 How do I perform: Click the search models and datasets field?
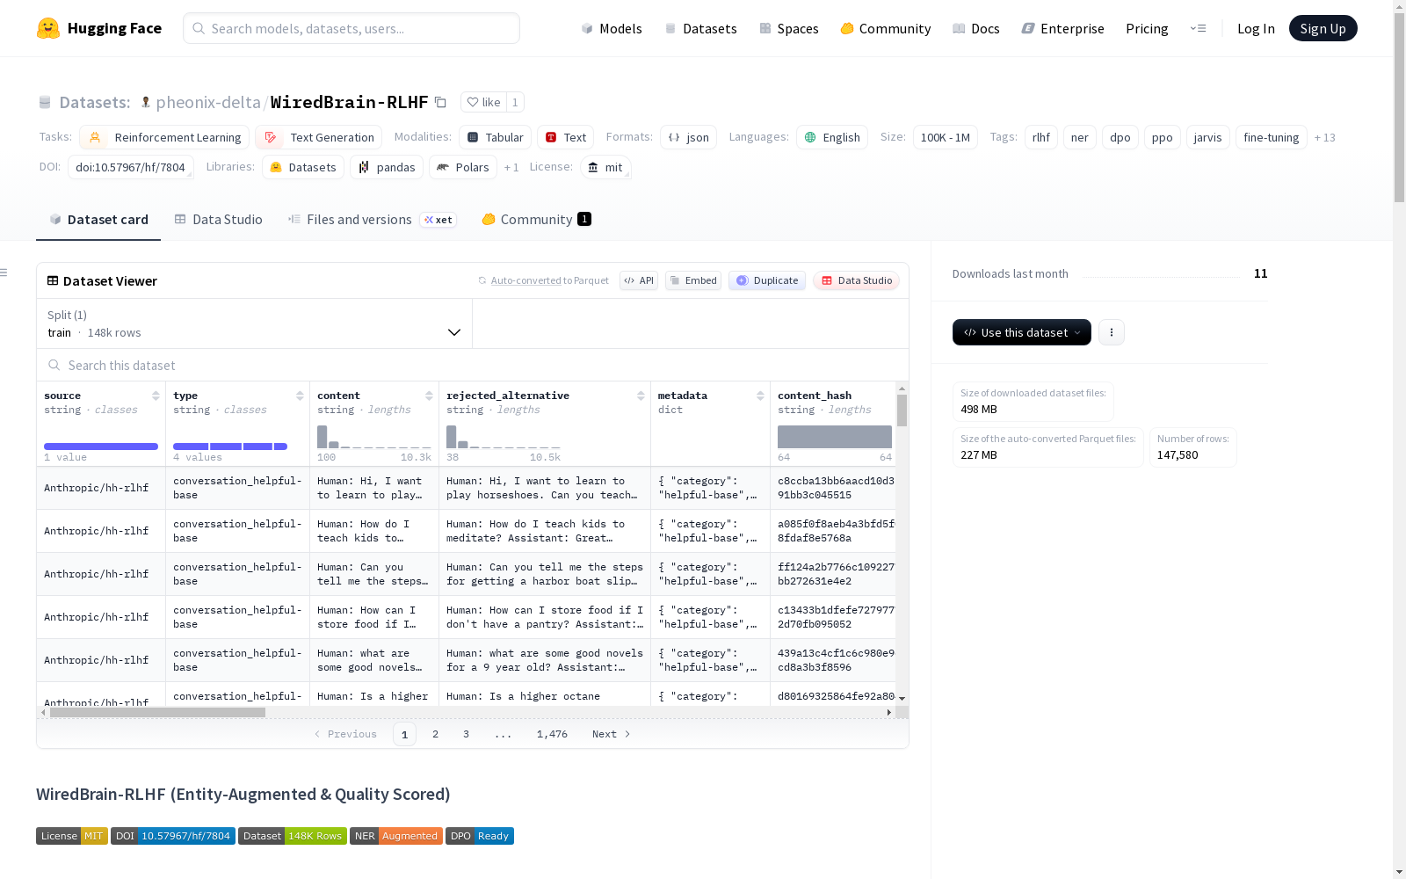click(351, 28)
